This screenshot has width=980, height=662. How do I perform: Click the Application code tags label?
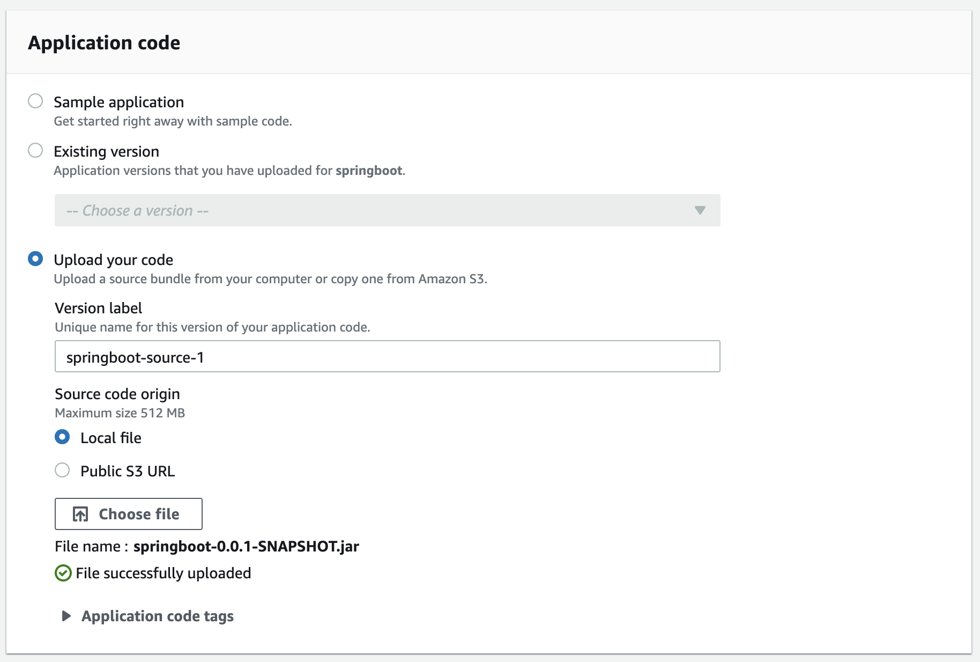157,616
